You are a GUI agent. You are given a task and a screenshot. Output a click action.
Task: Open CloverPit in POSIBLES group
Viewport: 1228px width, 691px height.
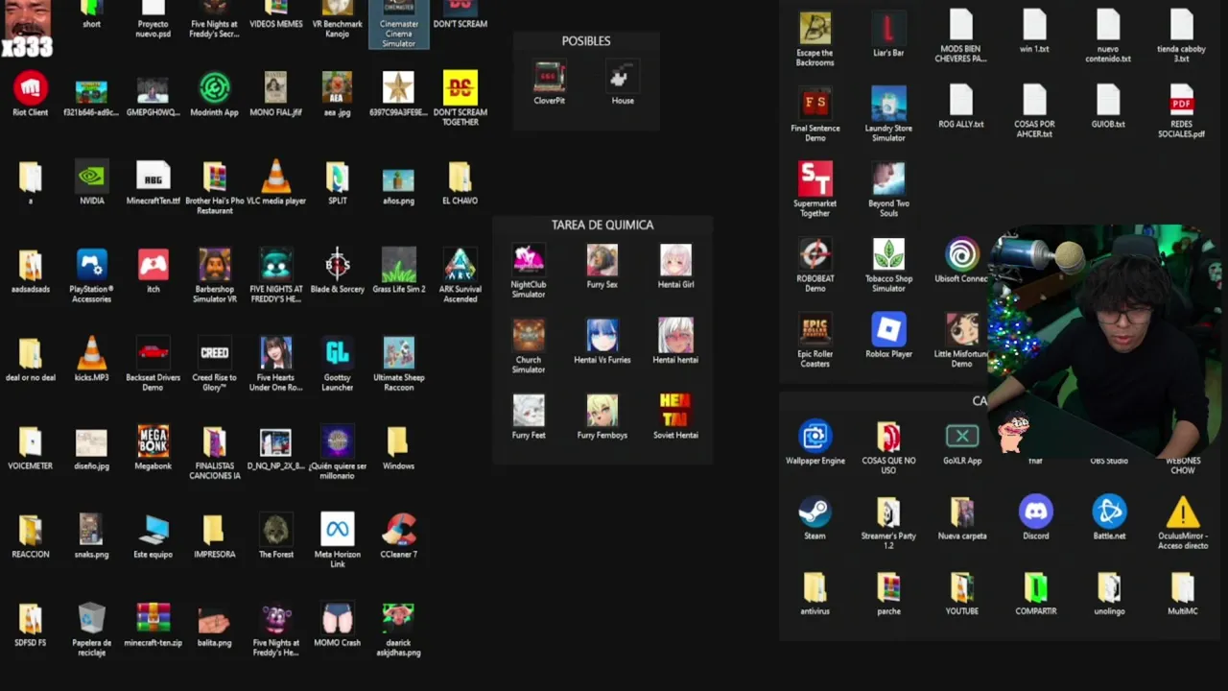[549, 77]
